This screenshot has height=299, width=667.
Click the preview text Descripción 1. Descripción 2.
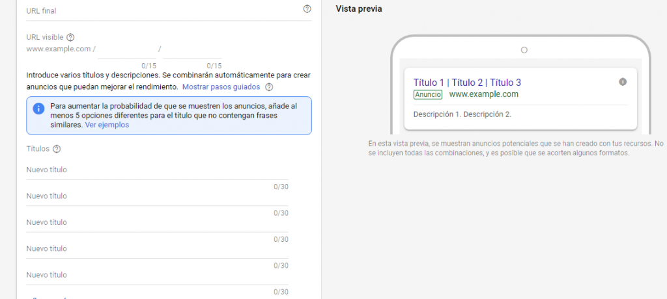coord(462,115)
